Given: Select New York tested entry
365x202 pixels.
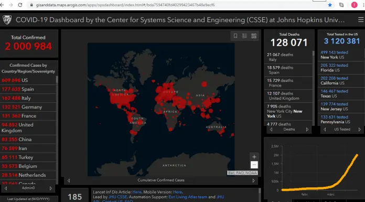Looking at the screenshot, I should coord(341,55).
